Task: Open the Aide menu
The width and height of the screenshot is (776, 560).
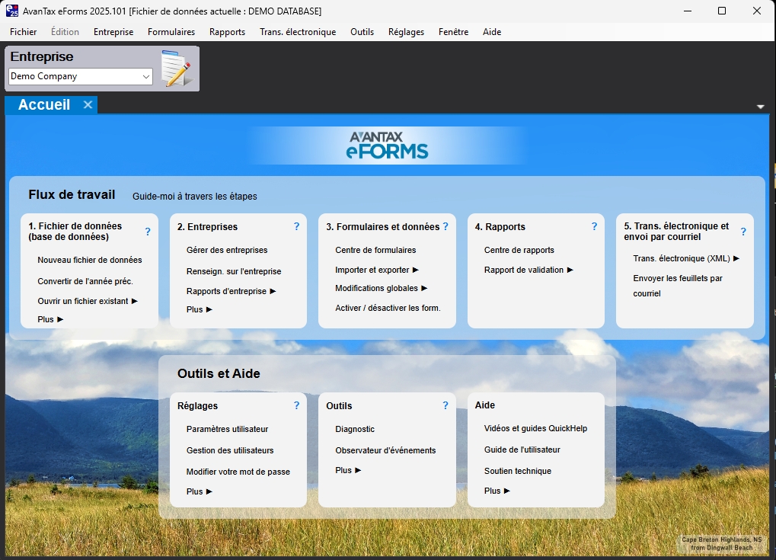Action: click(x=492, y=32)
